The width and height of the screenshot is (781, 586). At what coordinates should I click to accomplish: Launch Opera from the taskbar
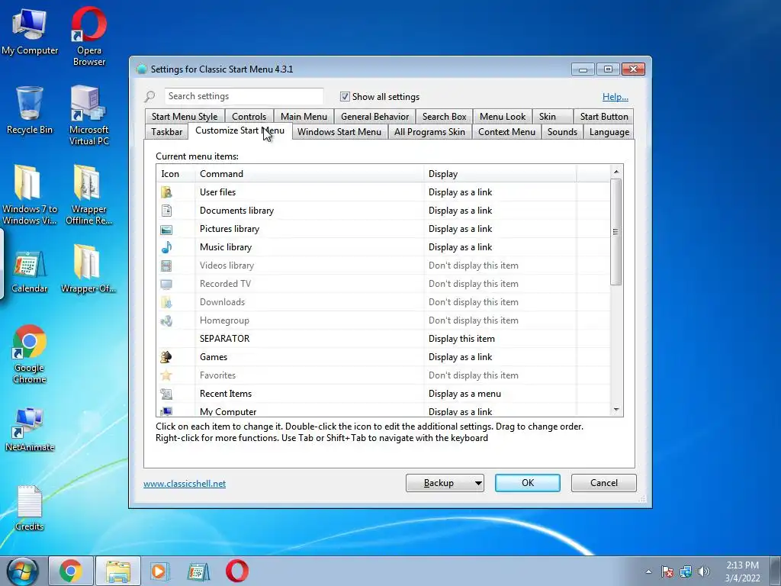tap(237, 571)
